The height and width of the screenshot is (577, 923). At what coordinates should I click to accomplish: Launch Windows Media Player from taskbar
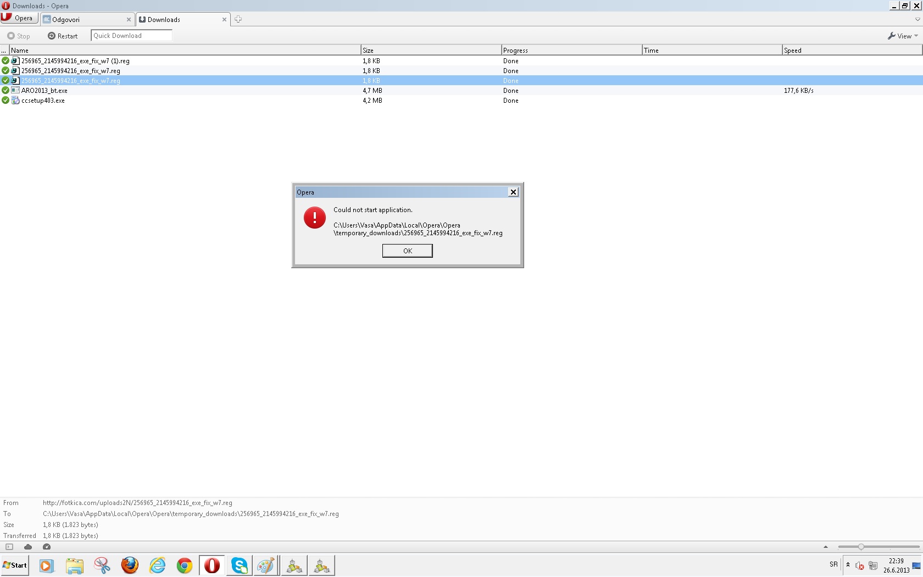point(47,565)
